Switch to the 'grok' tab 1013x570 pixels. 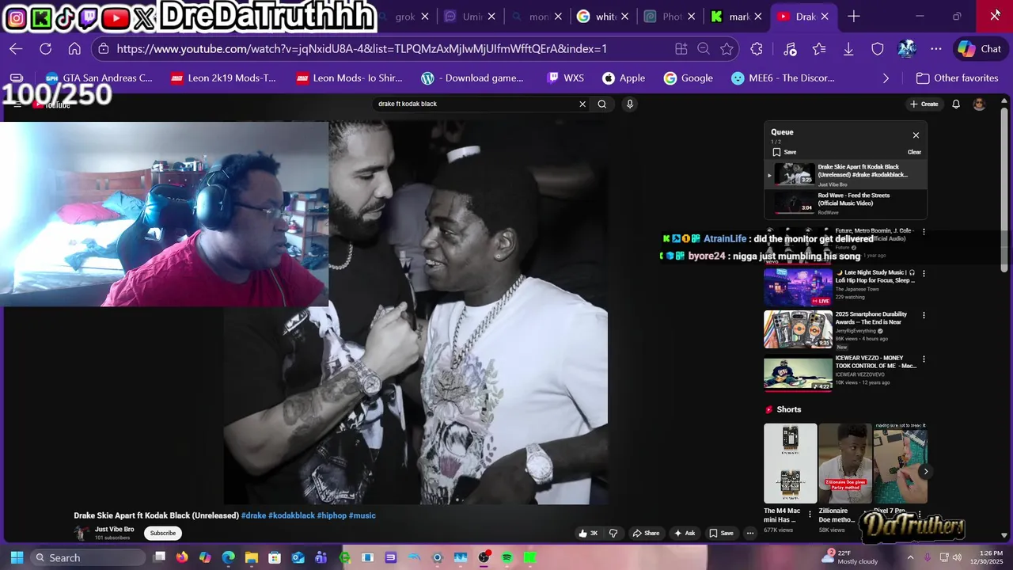(x=404, y=17)
